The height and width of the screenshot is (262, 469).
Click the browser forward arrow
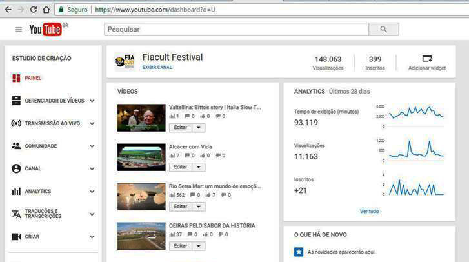[21, 10]
